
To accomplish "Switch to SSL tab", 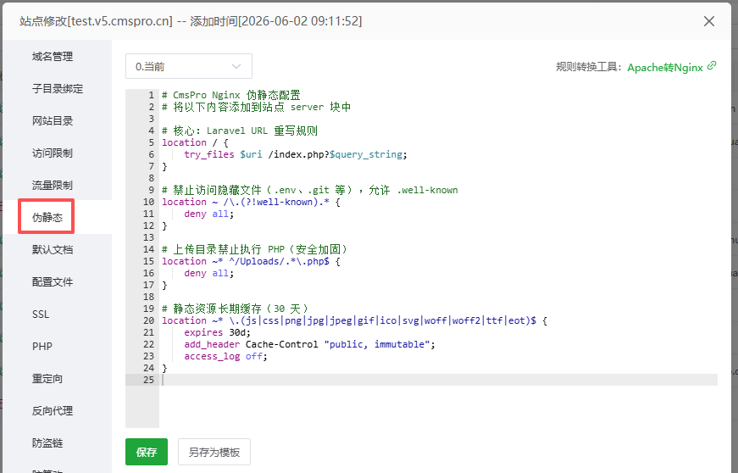I will pyautogui.click(x=41, y=314).
